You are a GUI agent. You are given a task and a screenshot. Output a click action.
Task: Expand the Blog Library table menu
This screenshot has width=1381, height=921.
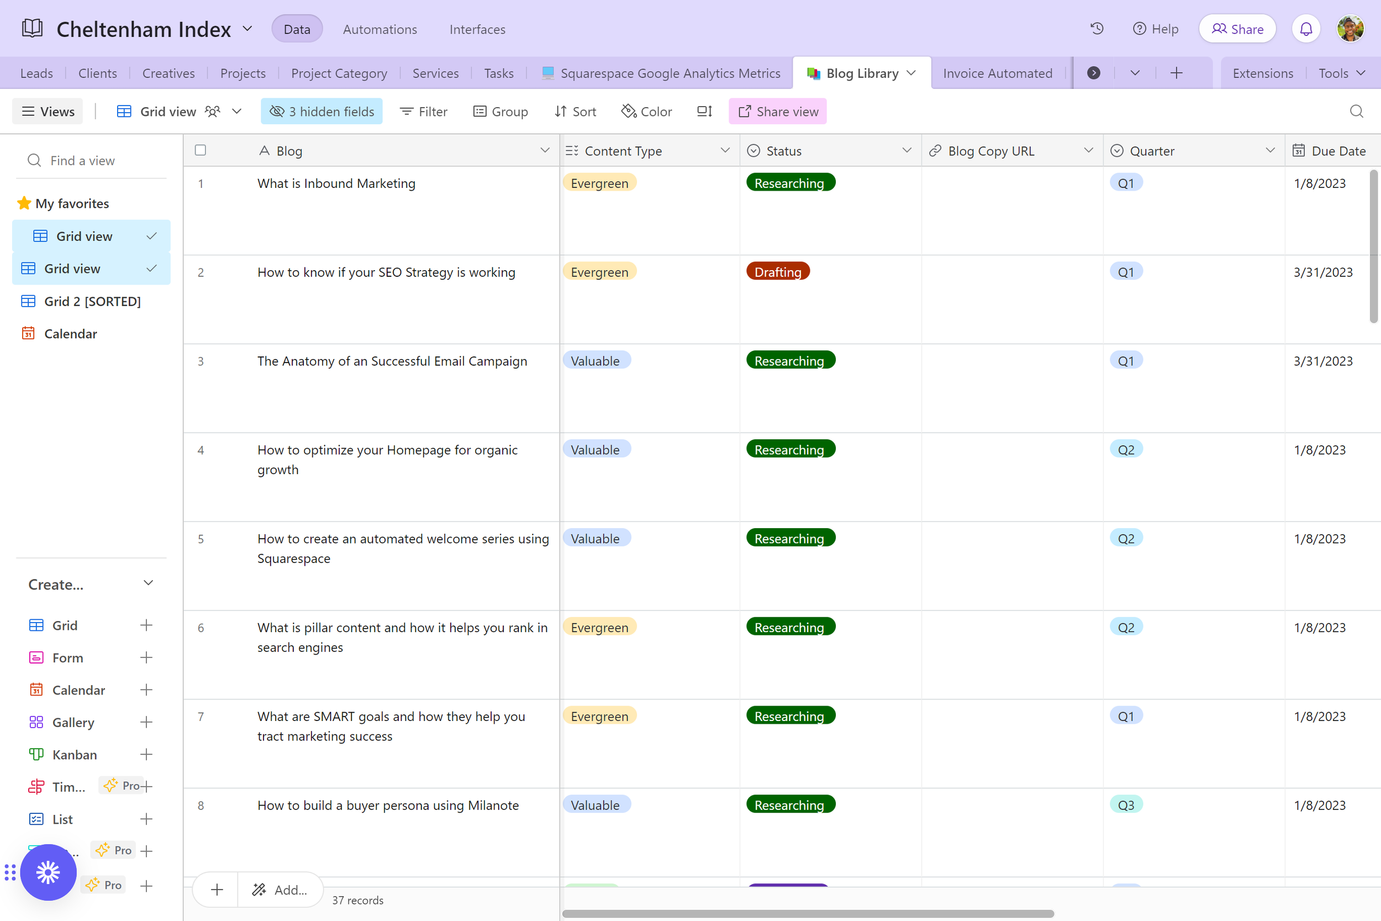(x=911, y=73)
